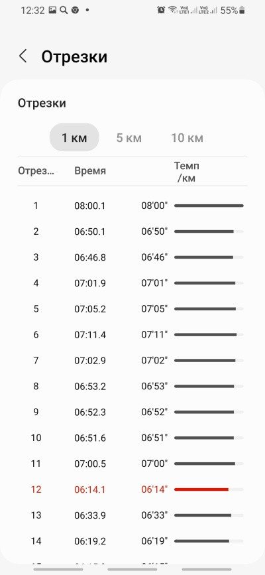Tap the pace bar of segment 1
Image resolution: width=265 pixels, height=575 pixels.
(x=209, y=206)
